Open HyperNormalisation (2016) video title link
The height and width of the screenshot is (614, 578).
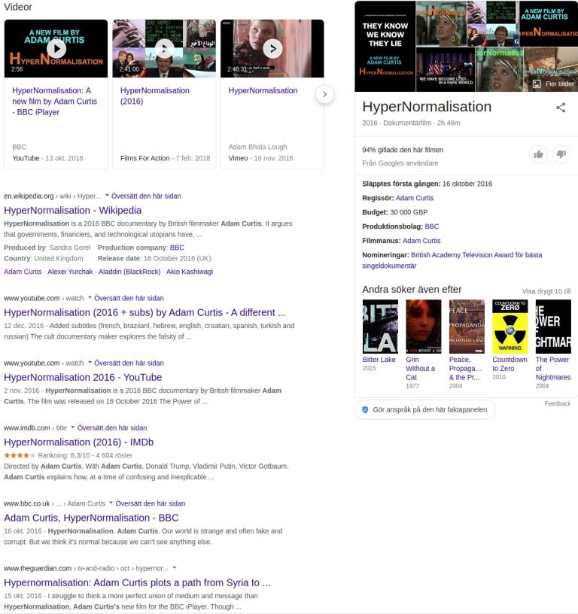(x=155, y=96)
